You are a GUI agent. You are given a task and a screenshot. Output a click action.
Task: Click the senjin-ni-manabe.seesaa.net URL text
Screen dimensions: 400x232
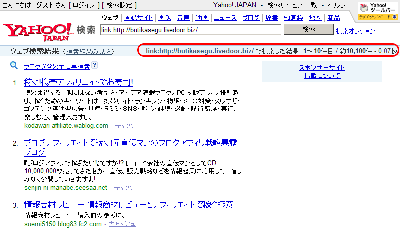point(66,188)
